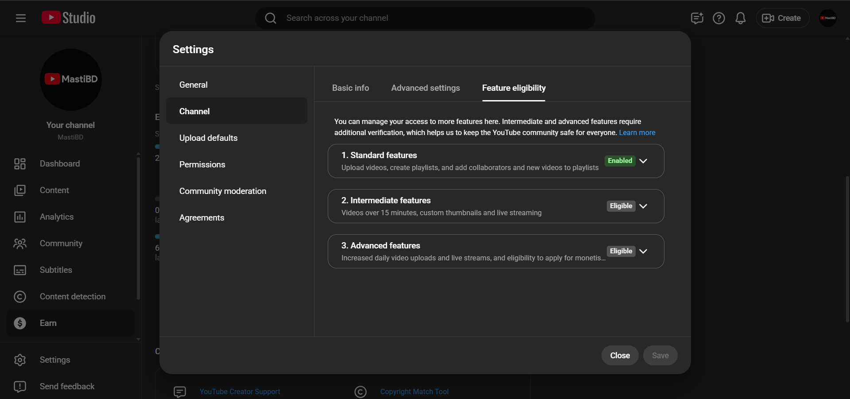Select the Earn dollar icon
The height and width of the screenshot is (399, 850).
pyautogui.click(x=20, y=323)
